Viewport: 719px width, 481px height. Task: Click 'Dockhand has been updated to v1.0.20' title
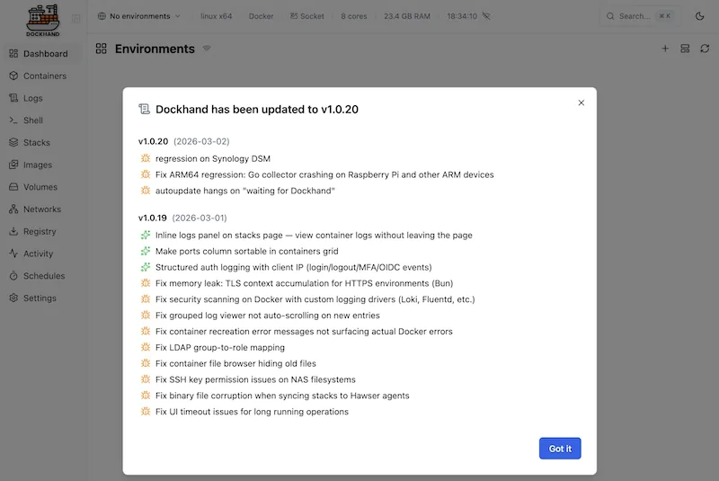coord(257,109)
